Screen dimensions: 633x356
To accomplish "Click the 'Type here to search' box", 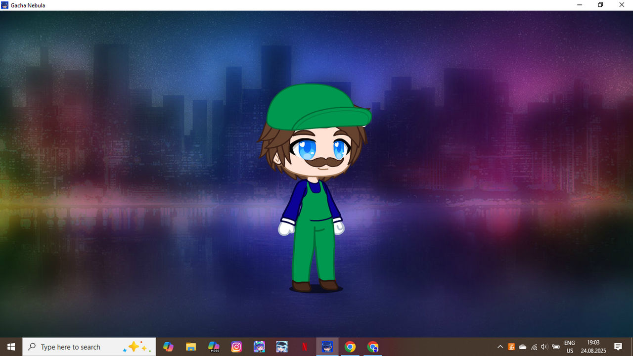I will [89, 347].
